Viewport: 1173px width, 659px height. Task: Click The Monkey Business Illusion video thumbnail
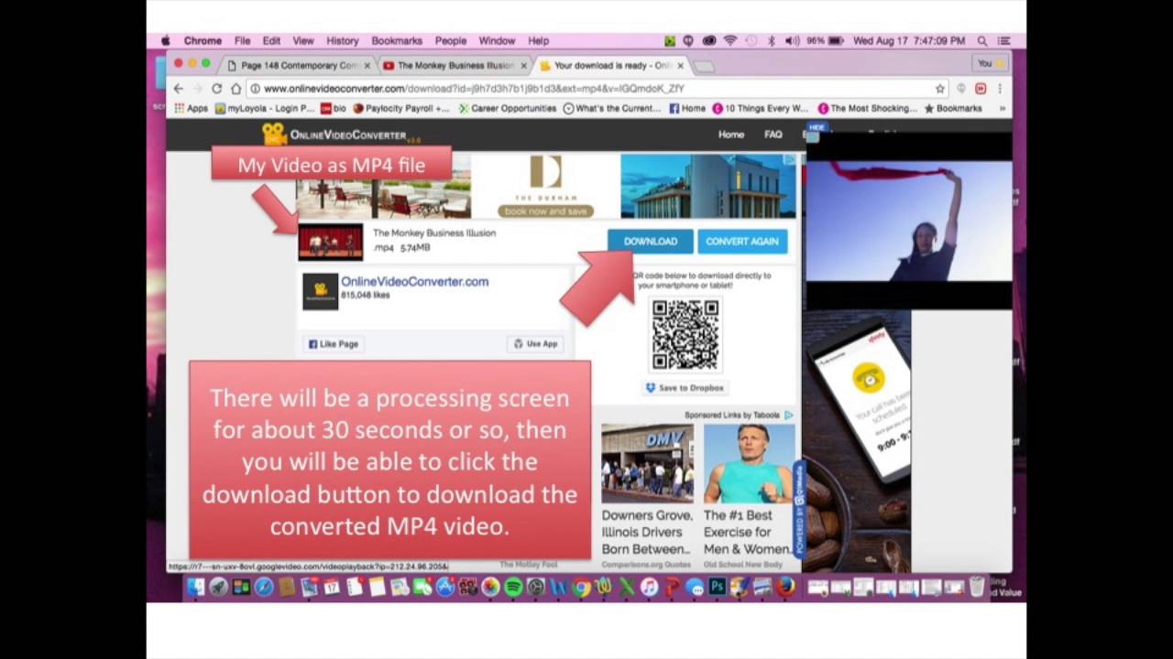click(x=331, y=243)
